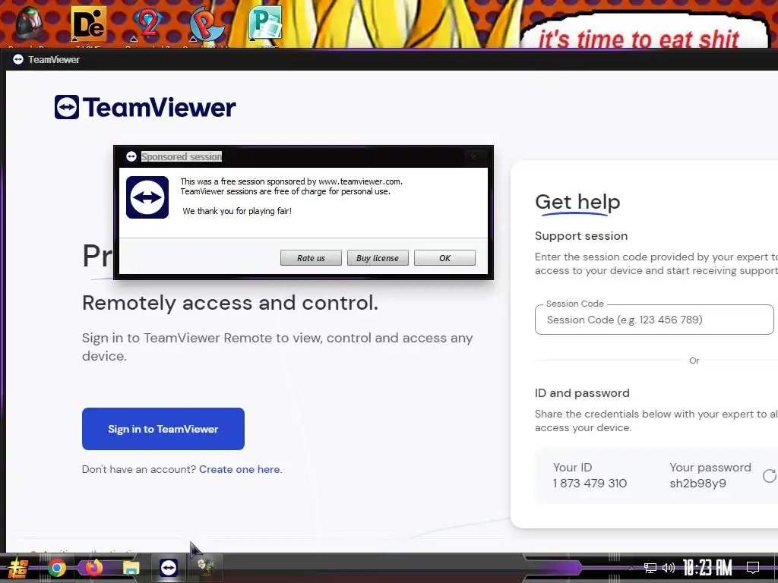This screenshot has width=778, height=583.
Task: Launch Google Chrome from taskbar
Action: [57, 568]
